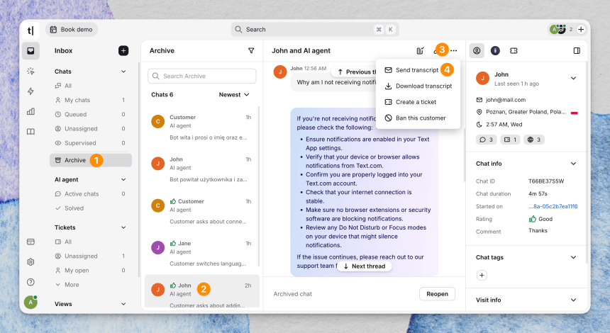
Task: Open AI agent Active chats
Action: (91, 194)
